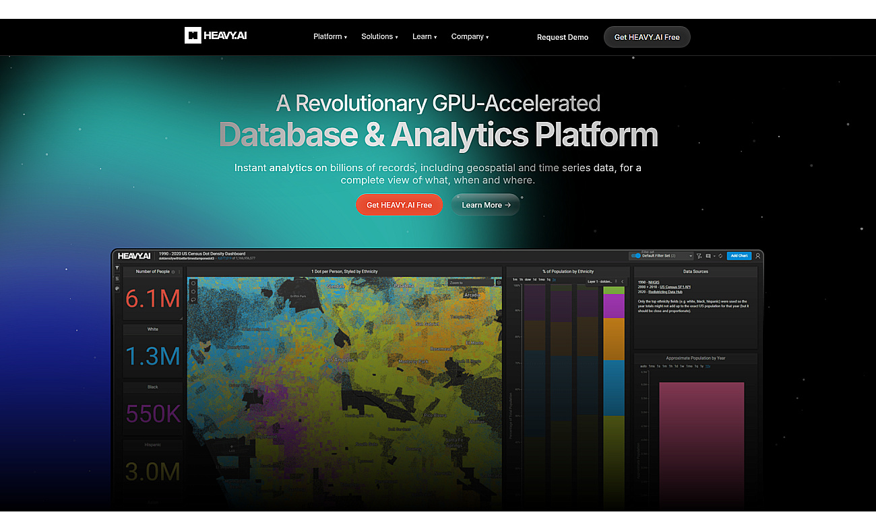Click the add filter funnel icon in the toolbar
Image resolution: width=876 pixels, height=531 pixels.
[x=699, y=256]
